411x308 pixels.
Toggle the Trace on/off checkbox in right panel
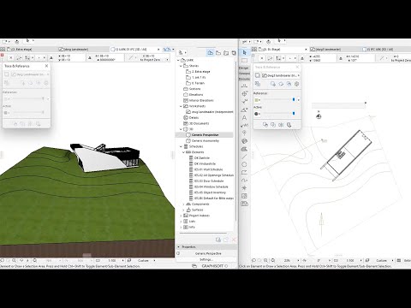pos(257,75)
